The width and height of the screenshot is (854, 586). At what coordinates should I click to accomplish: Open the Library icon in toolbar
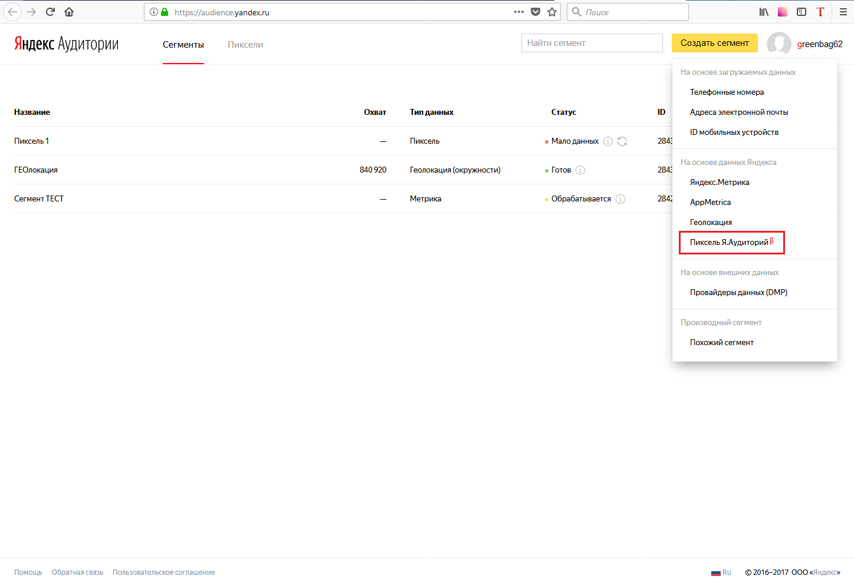pos(764,12)
